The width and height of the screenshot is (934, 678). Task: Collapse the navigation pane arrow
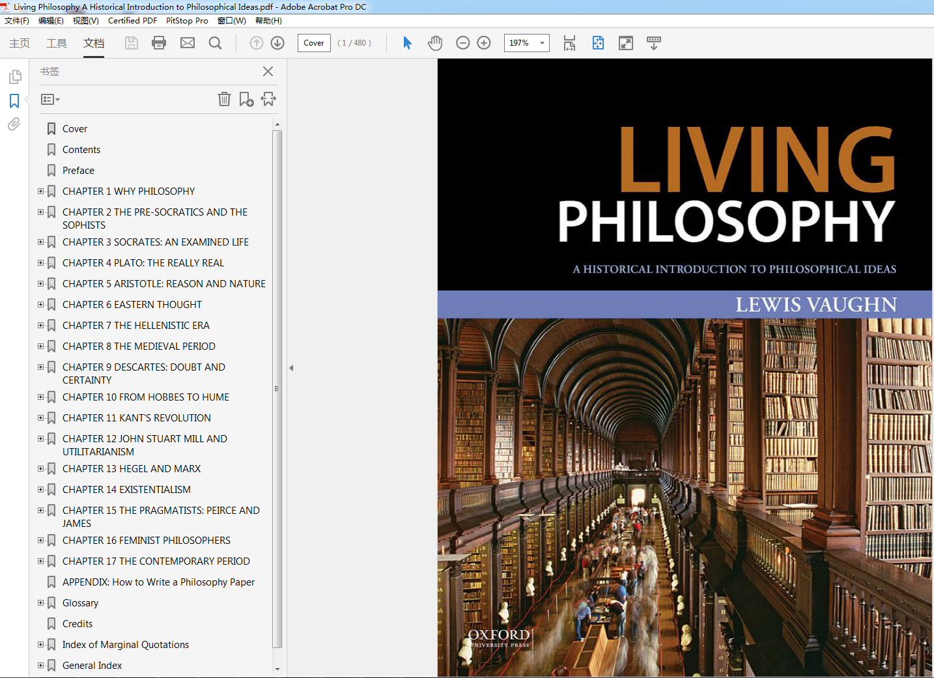291,368
